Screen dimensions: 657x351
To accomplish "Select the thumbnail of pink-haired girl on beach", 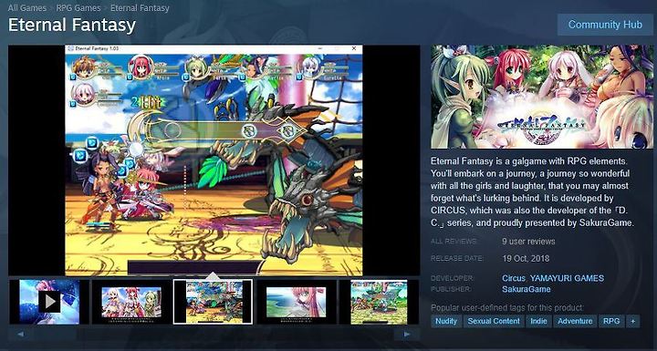I will [x=296, y=302].
